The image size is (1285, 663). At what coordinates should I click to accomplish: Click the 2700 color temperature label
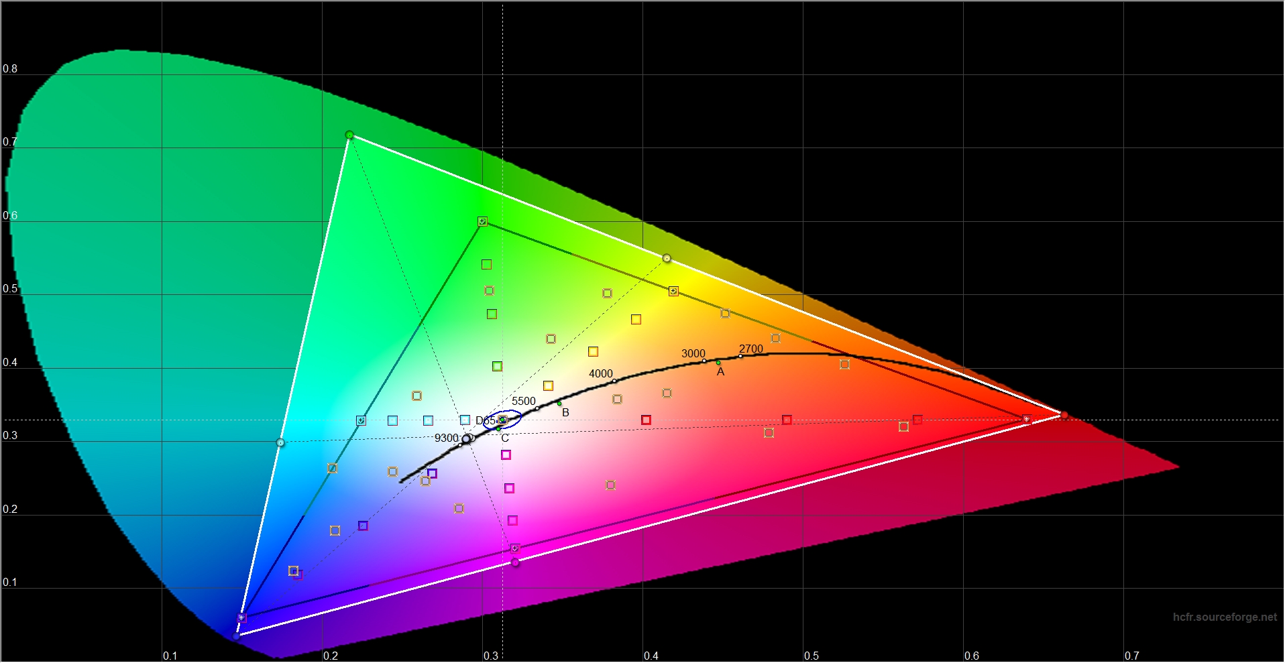tap(751, 349)
